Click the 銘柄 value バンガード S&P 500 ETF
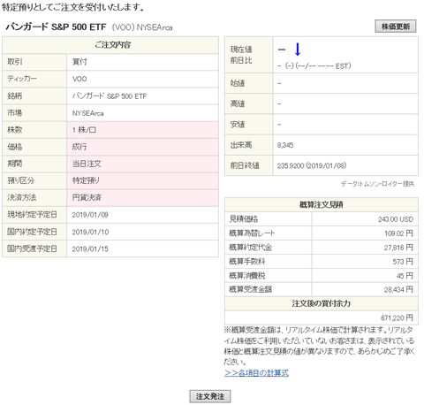Viewport: 424px width, 405px height. pos(110,96)
